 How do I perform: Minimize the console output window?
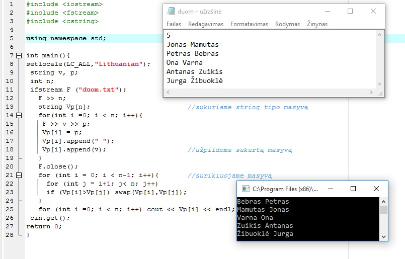(331, 189)
